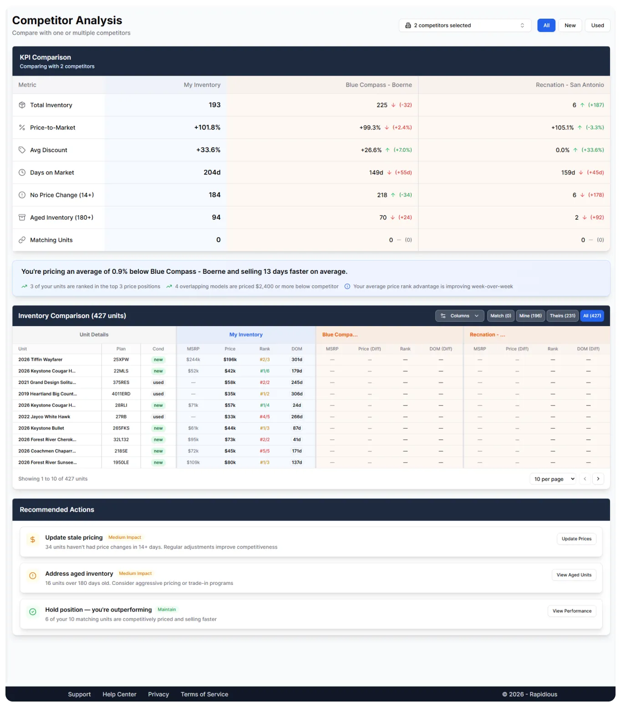621x707 pixels.
Task: Switch to the Used inventory filter
Action: [597, 25]
